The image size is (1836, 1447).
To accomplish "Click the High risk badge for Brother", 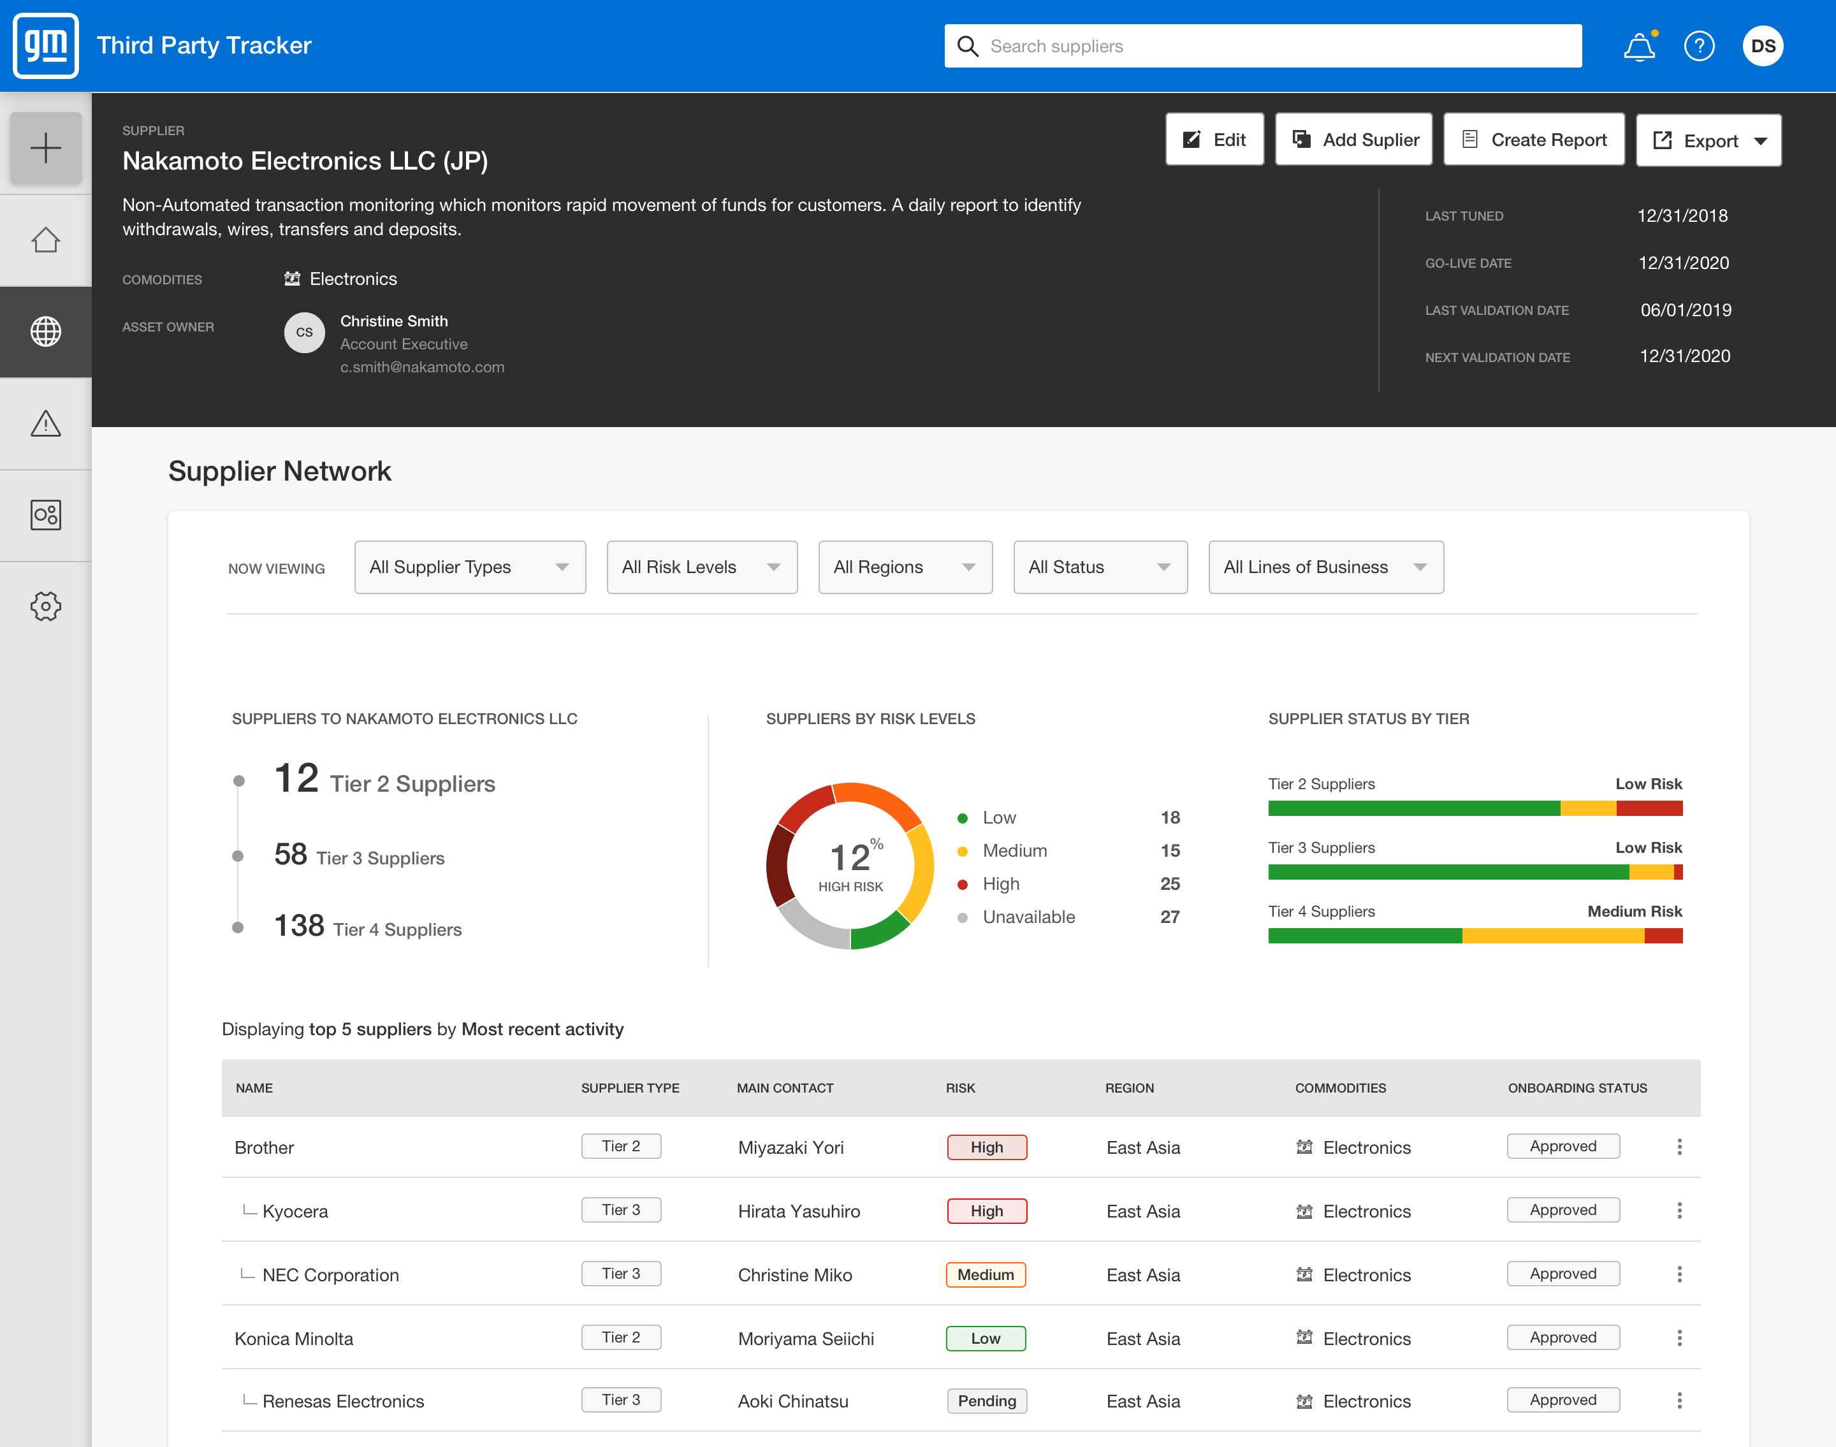I will 987,1147.
